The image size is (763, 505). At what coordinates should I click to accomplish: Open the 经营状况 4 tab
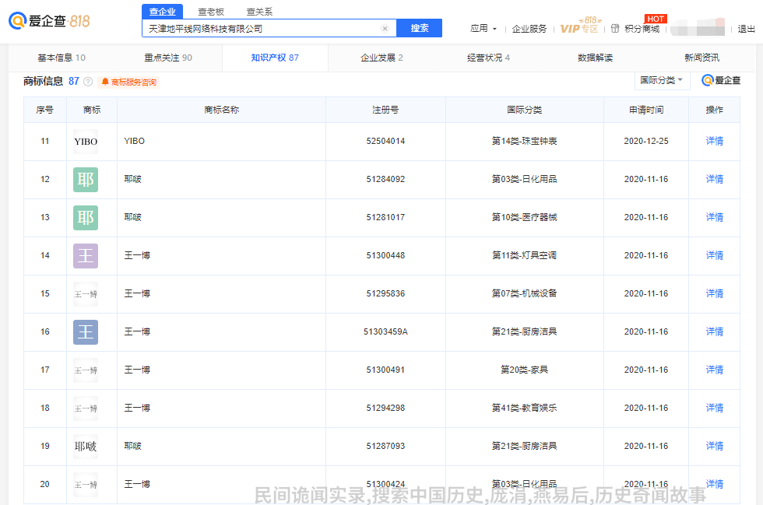coord(488,58)
